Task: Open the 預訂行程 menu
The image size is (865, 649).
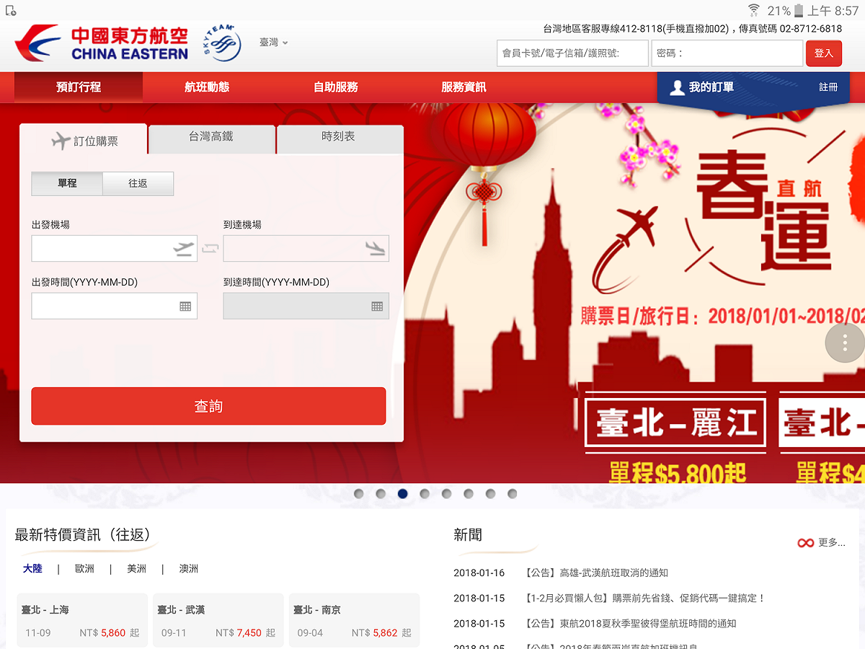Action: (79, 87)
